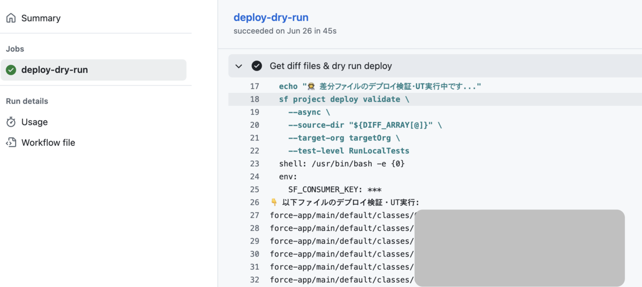Screen dimensions: 642x287
Task: Click the green success check beside deploy-dry-run
Action: coord(11,70)
